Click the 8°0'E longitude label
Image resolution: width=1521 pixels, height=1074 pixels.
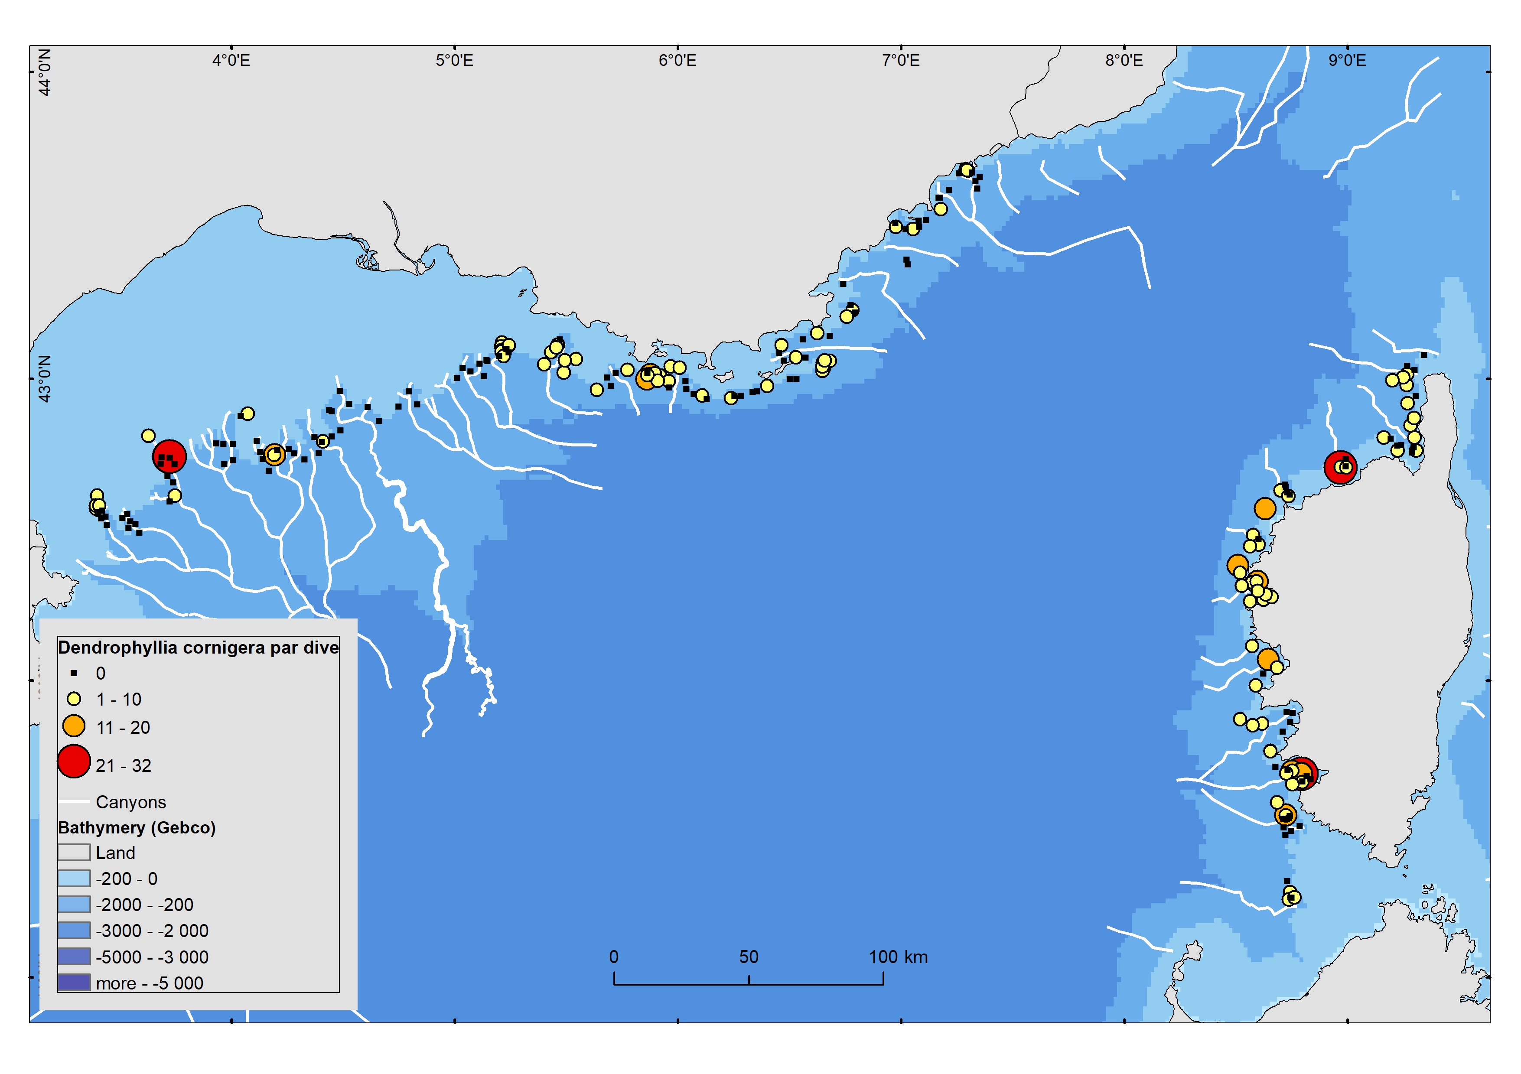[x=1124, y=60]
